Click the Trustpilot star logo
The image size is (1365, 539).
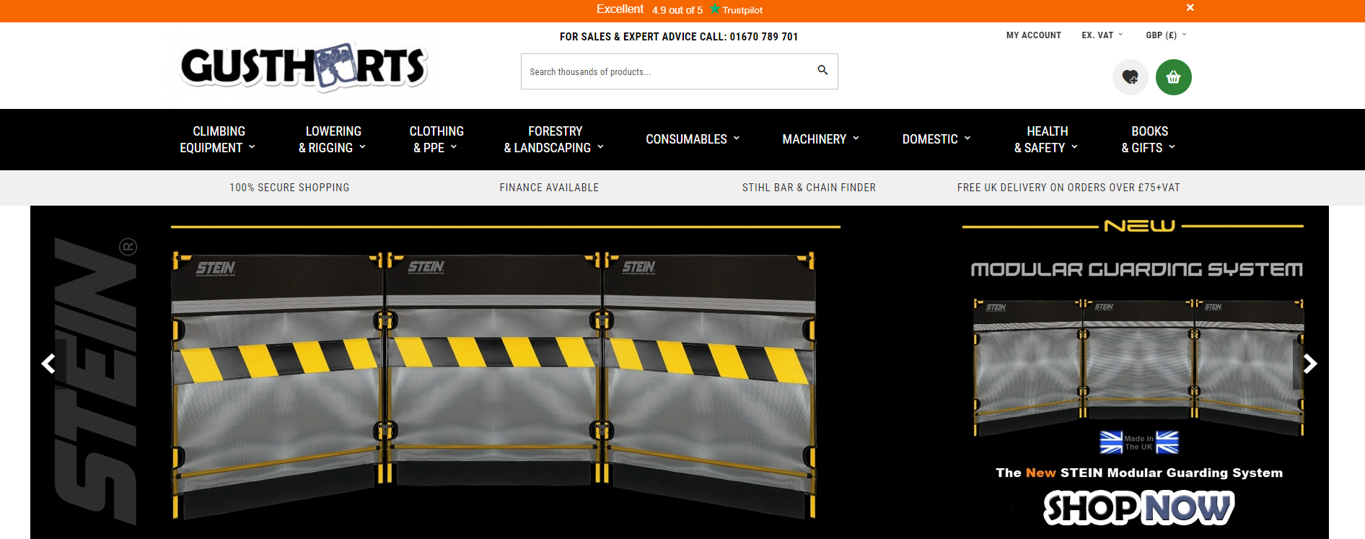[736, 10]
